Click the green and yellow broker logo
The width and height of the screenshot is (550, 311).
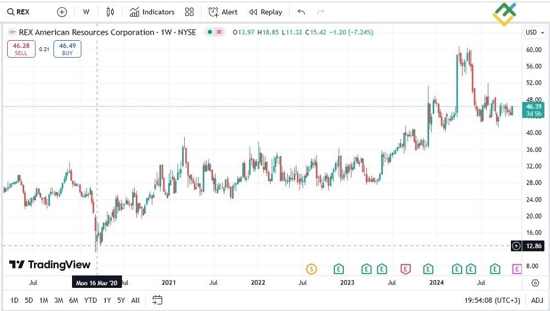point(504,14)
